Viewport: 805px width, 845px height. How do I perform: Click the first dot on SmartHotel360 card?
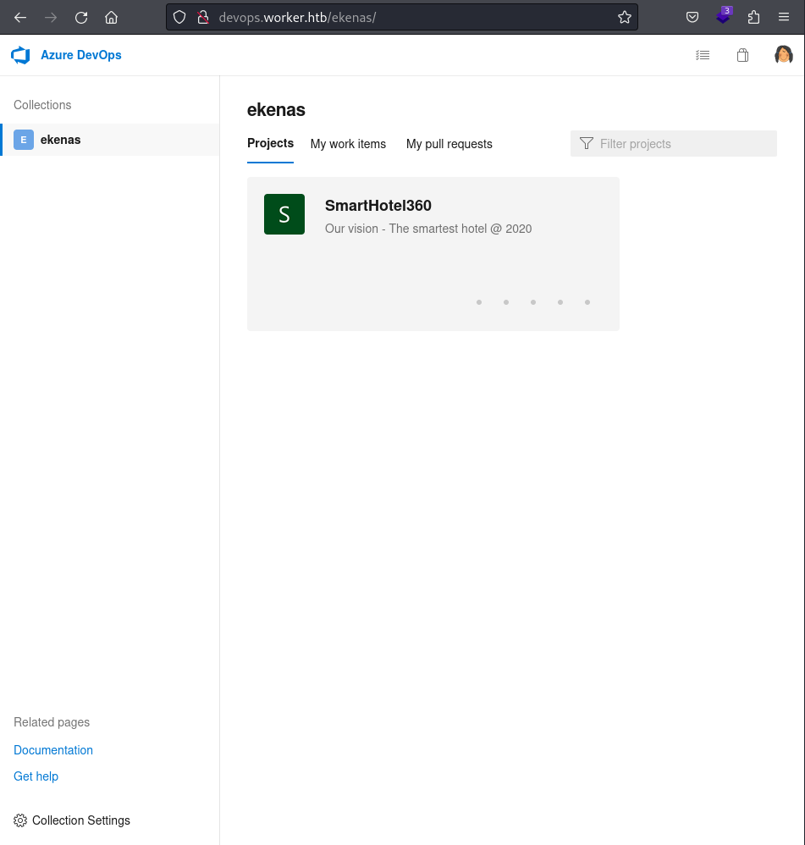479,302
